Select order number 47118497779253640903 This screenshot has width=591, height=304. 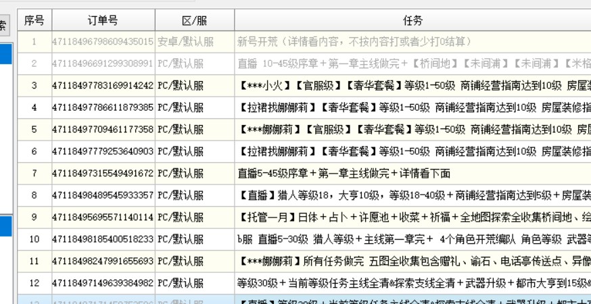[103, 151]
